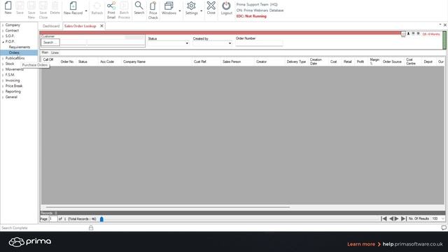This screenshot has height=252, width=448.
Task: Sort by the Order Source column header
Action: (392, 62)
